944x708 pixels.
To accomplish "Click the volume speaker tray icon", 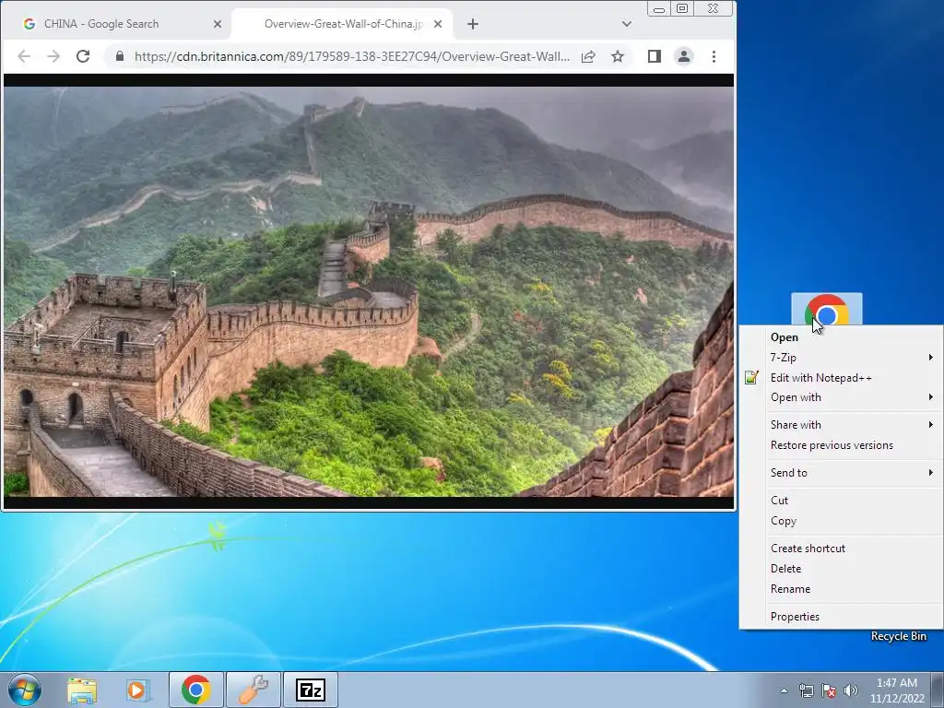I will [x=850, y=690].
